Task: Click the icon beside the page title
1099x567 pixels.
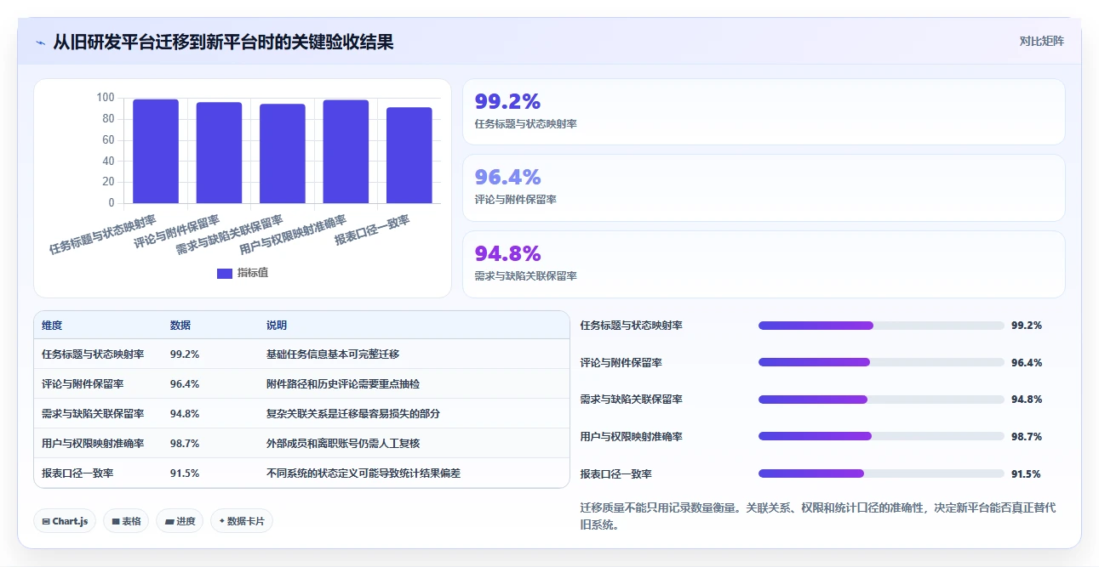Action: point(41,42)
